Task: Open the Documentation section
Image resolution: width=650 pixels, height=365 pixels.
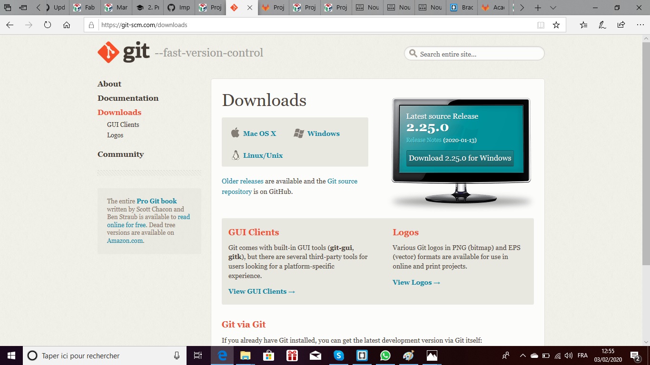Action: pyautogui.click(x=128, y=98)
